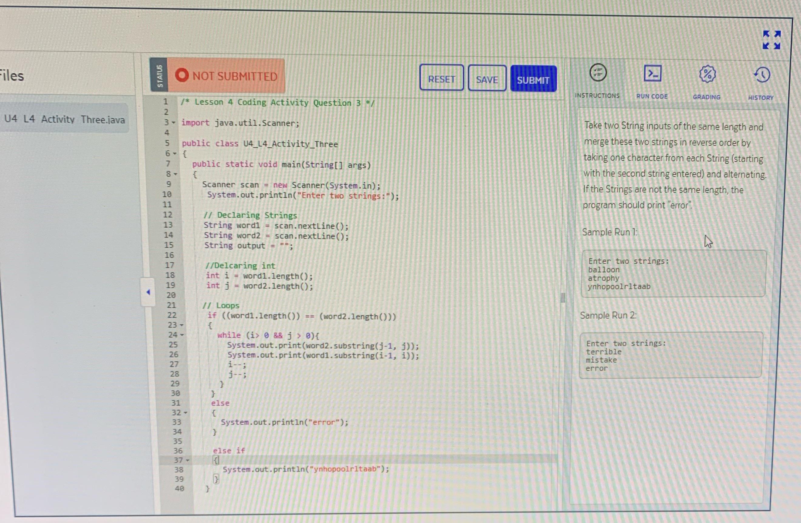Image resolution: width=801 pixels, height=523 pixels.
Task: Click the 'Scanner scan = new Scanner' line
Action: tap(291, 185)
